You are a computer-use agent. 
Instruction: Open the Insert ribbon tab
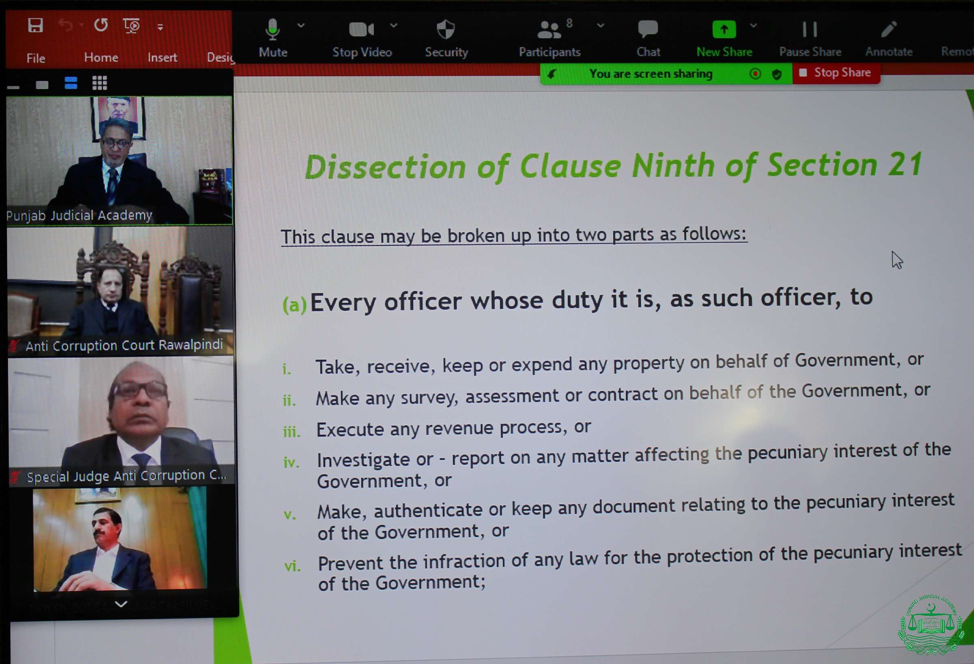click(x=162, y=57)
